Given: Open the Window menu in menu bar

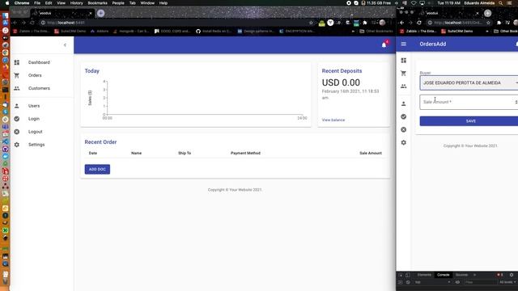Looking at the screenshot, I should (147, 3).
